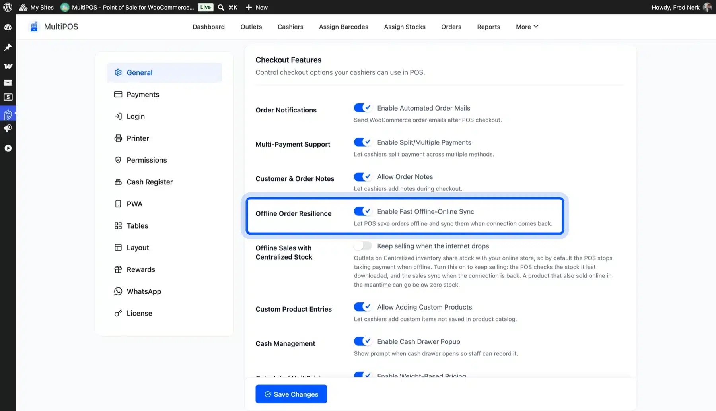
Task: Click Offline Sales with Centralized Stock label
Action: coord(284,252)
